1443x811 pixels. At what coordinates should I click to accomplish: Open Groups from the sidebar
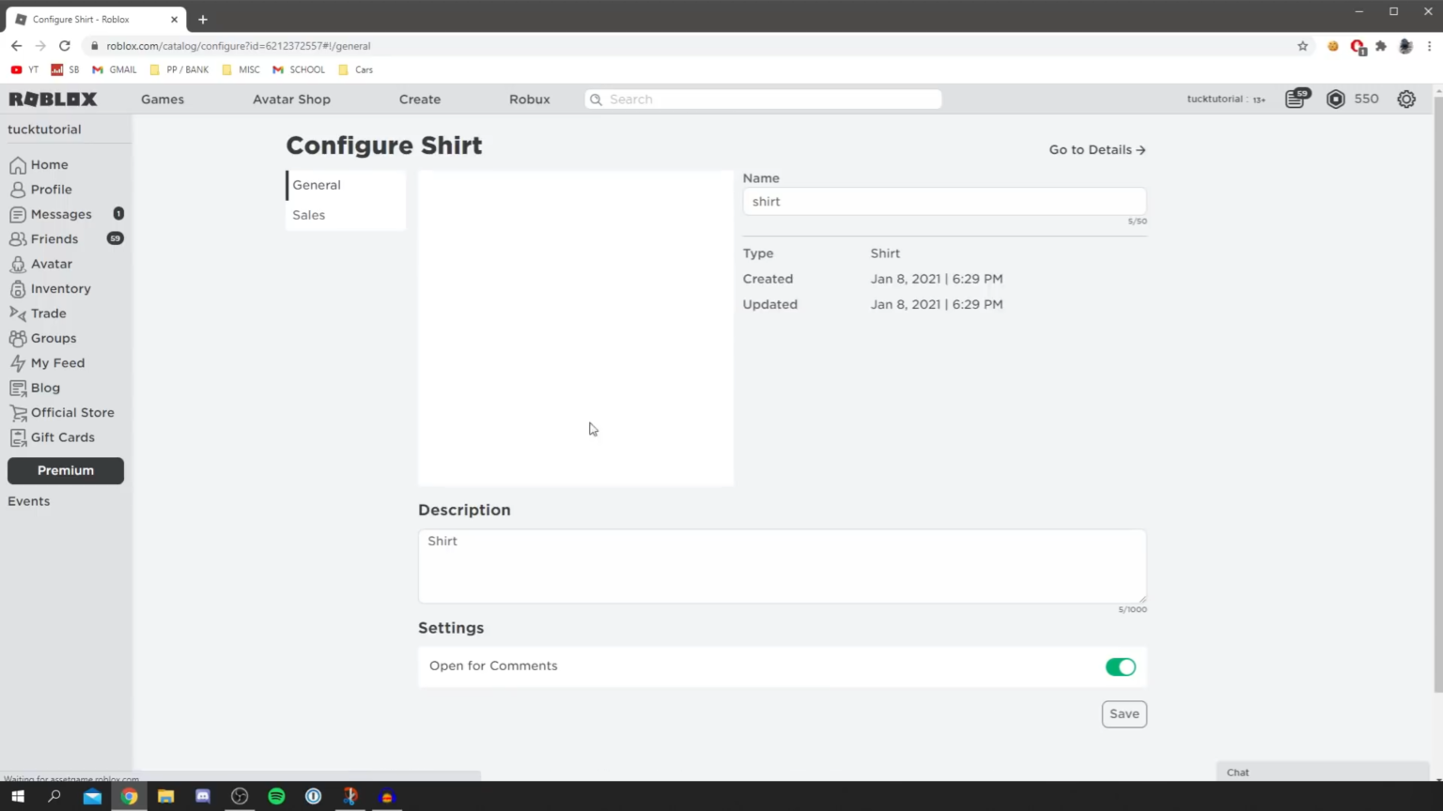(x=53, y=338)
